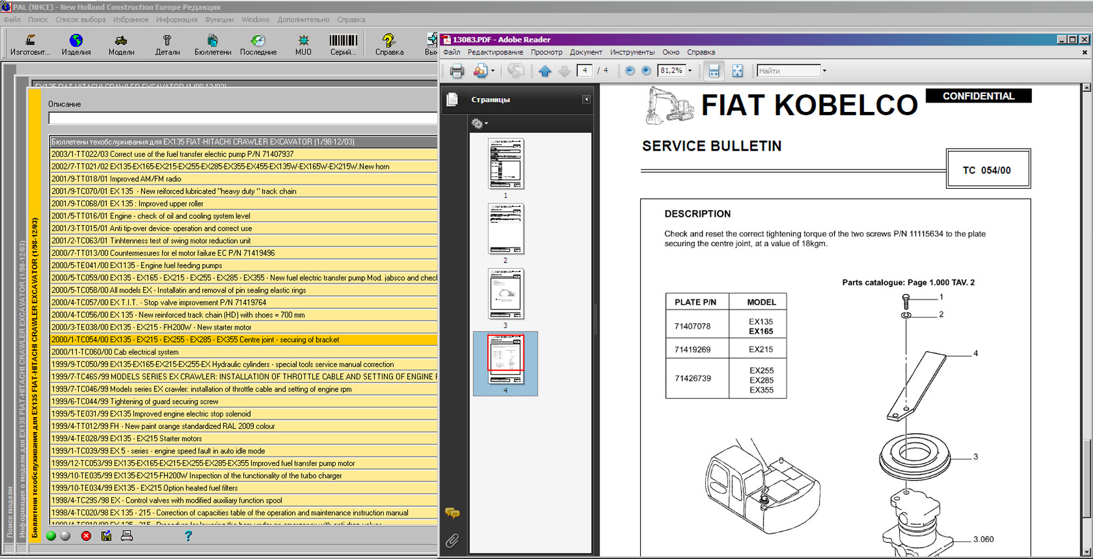
Task: Open Список выбора menu in PAL
Action: click(x=80, y=20)
